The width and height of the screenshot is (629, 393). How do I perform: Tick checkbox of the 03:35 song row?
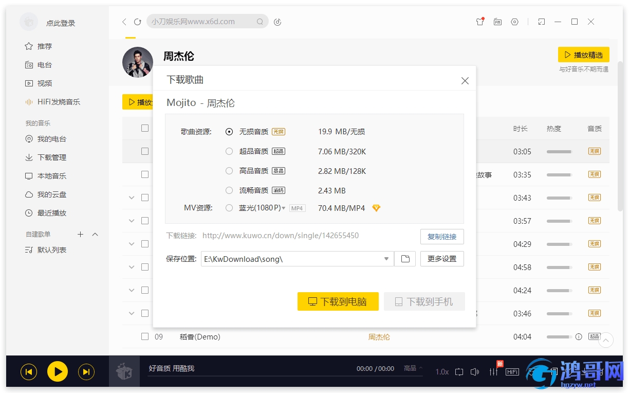point(145,174)
